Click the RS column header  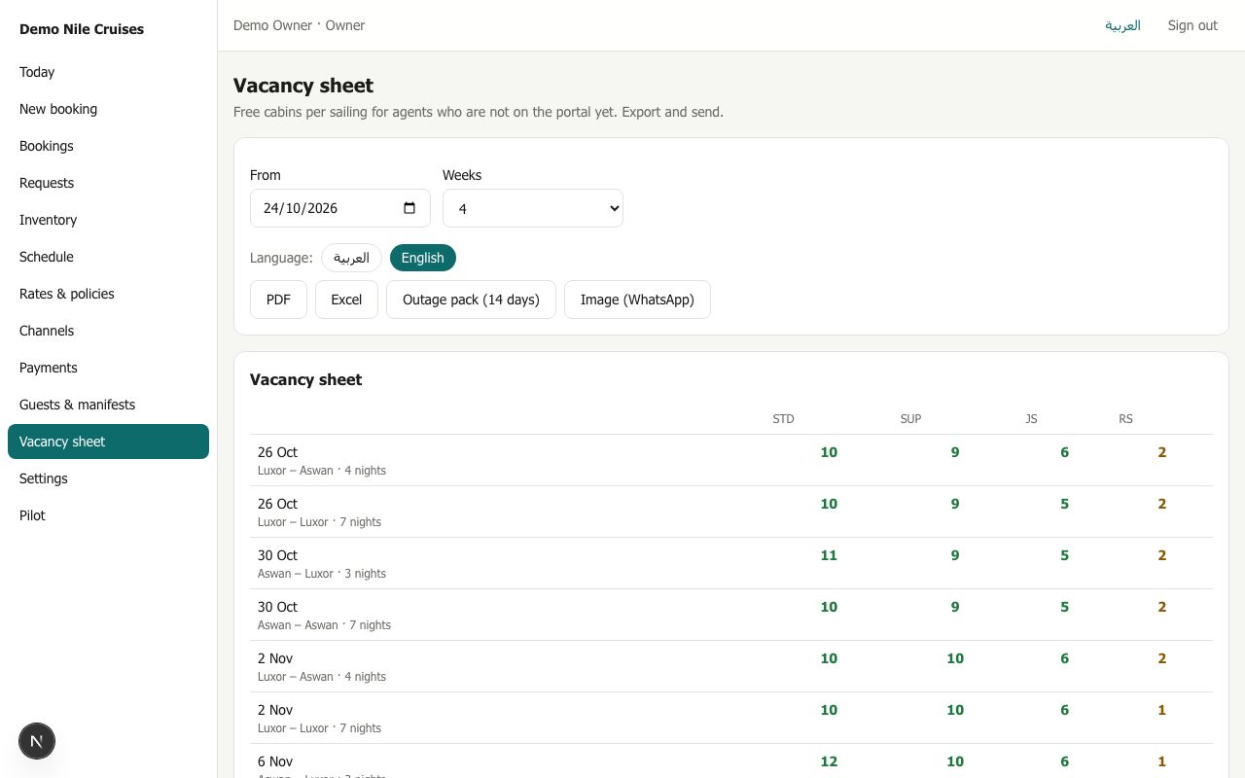point(1125,419)
